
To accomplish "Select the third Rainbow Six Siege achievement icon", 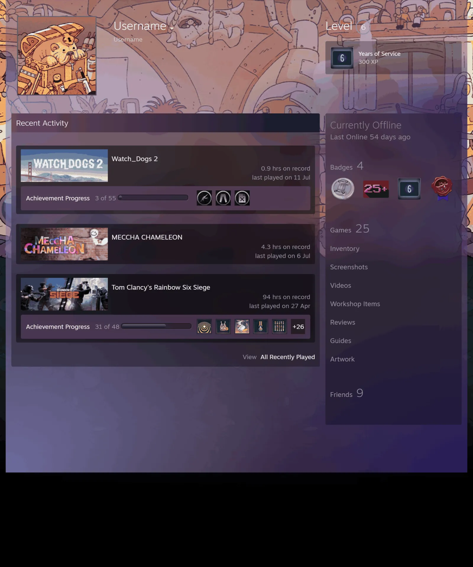I will 242,327.
